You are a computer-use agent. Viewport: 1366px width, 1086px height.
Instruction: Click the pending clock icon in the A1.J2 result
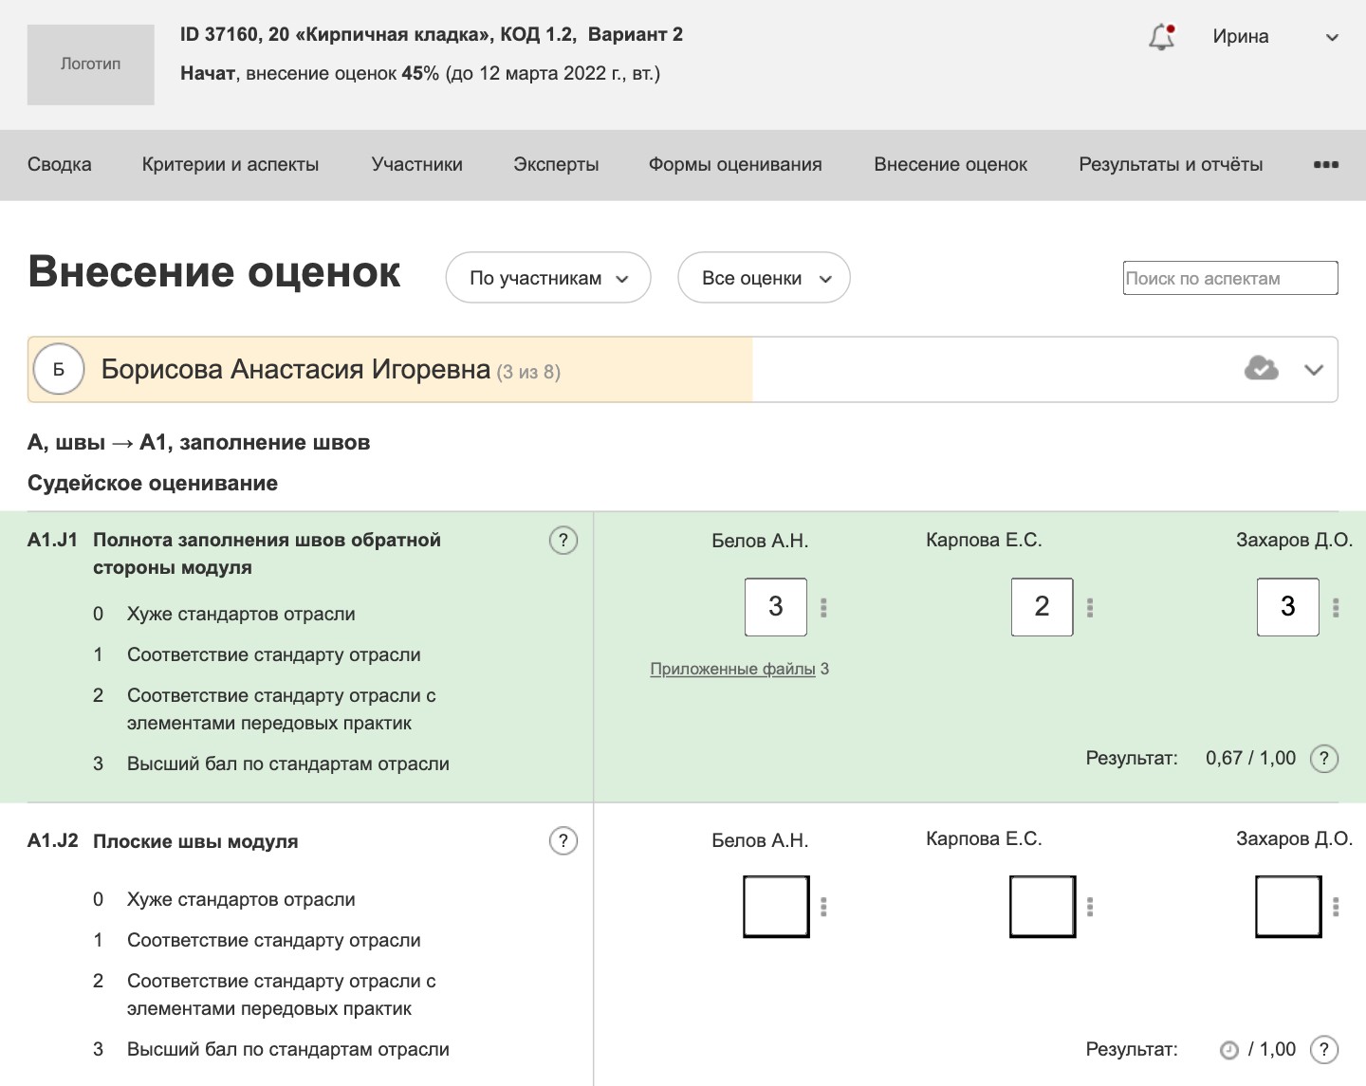tap(1228, 1050)
